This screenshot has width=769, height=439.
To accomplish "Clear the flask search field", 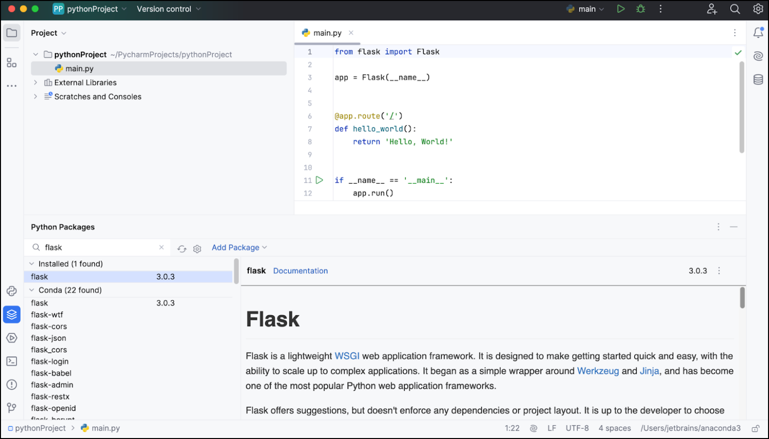I will click(x=161, y=247).
